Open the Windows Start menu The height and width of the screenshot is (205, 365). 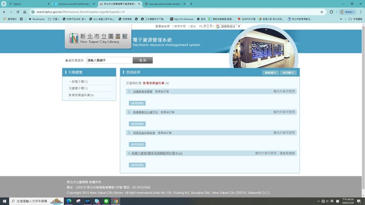click(4, 201)
